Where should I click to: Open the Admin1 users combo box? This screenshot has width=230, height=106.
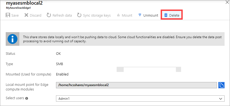pos(140,98)
